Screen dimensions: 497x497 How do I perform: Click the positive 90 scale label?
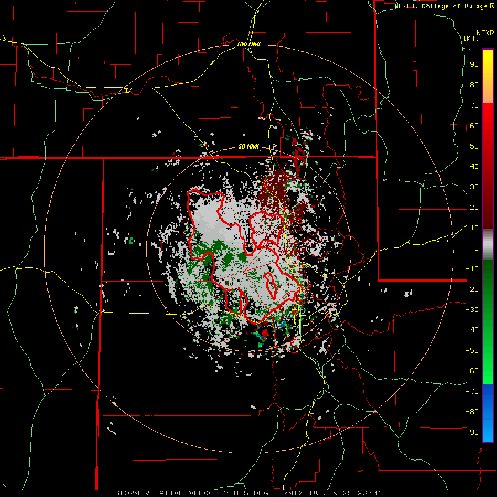click(x=474, y=65)
